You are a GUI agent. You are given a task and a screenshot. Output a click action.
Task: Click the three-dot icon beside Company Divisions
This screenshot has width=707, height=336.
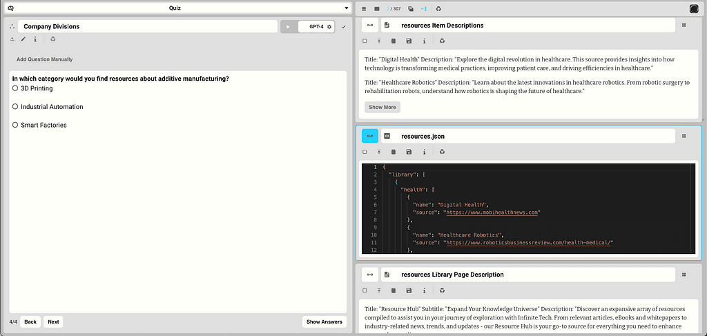point(12,27)
